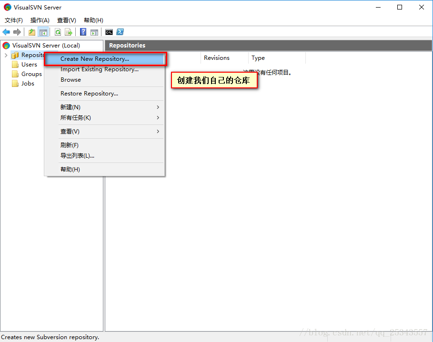Toggle the Show/Hide Console Tree icon
The width and height of the screenshot is (433, 342).
tap(43, 32)
